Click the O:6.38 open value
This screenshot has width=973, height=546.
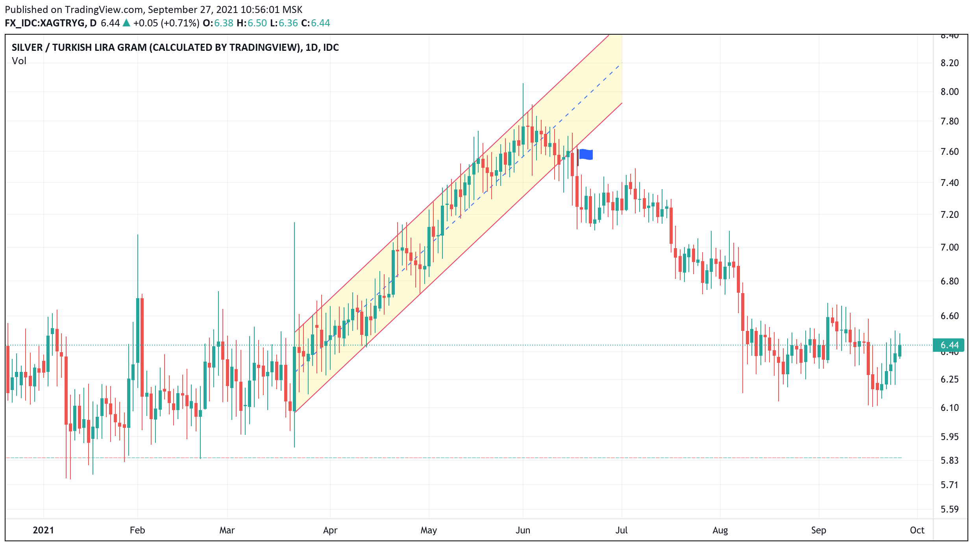218,23
